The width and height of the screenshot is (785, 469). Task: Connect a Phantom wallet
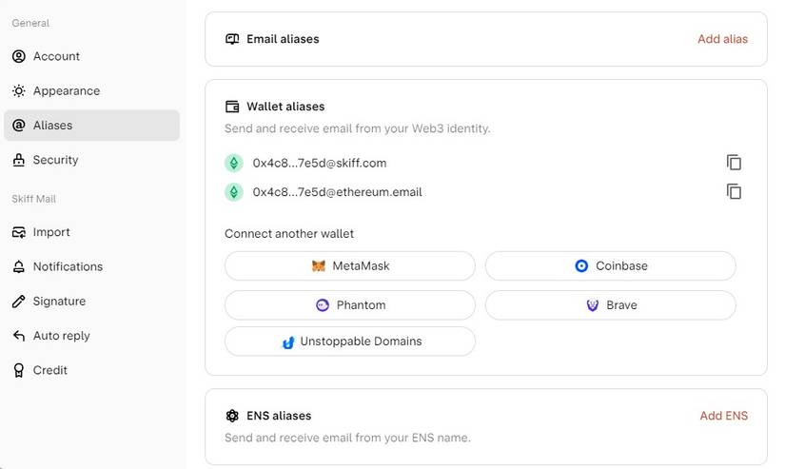(350, 304)
